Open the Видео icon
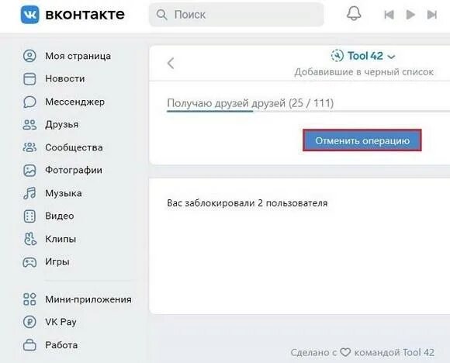 tap(29, 216)
